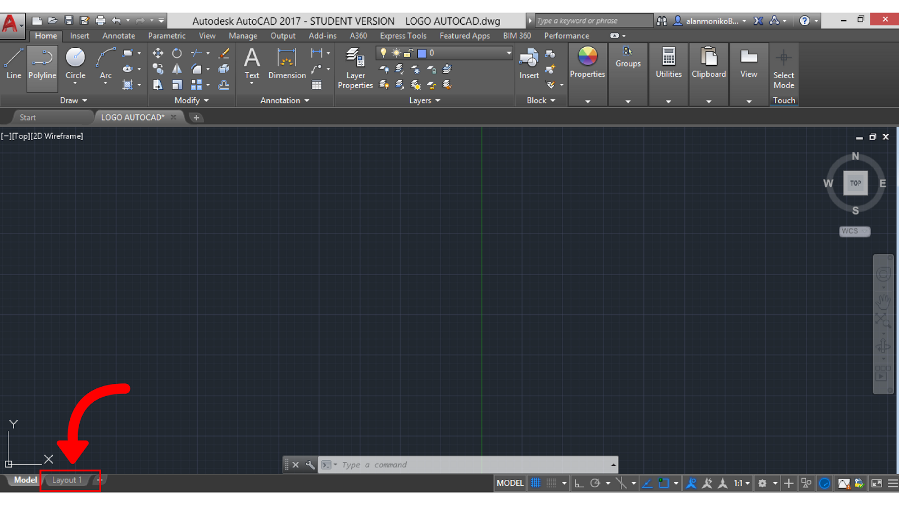Image resolution: width=899 pixels, height=505 pixels.
Task: Toggle layer visibility lightbulb in Layers panel
Action: click(383, 53)
